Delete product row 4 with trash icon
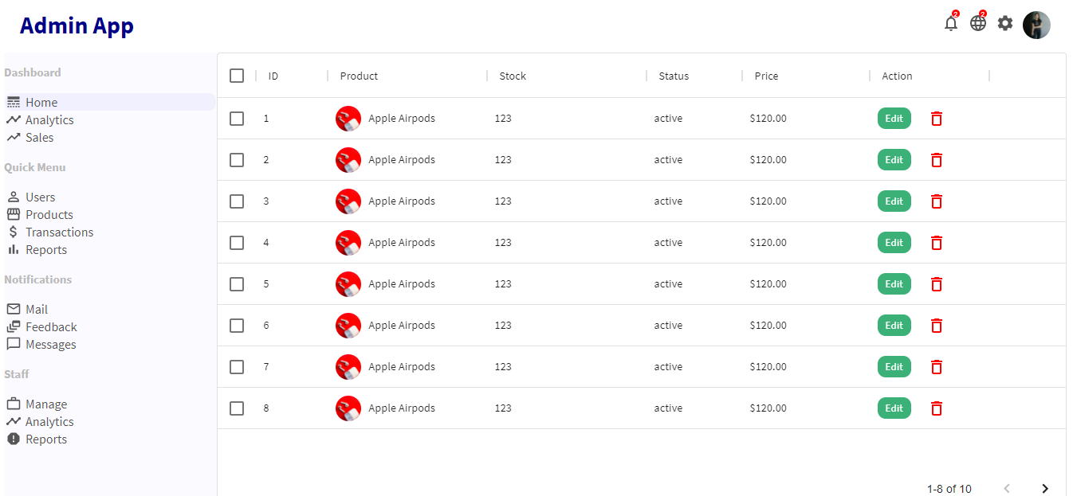 937,243
